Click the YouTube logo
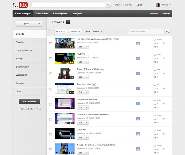 (x=21, y=5)
